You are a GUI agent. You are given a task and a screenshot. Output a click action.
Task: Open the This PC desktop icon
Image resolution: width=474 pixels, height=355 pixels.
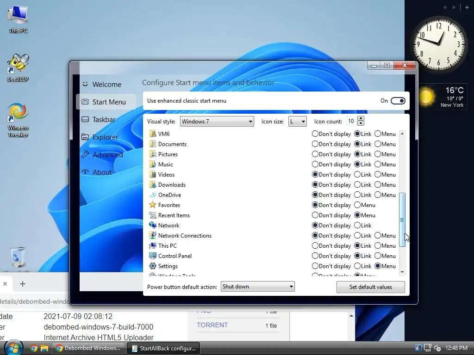[18, 18]
